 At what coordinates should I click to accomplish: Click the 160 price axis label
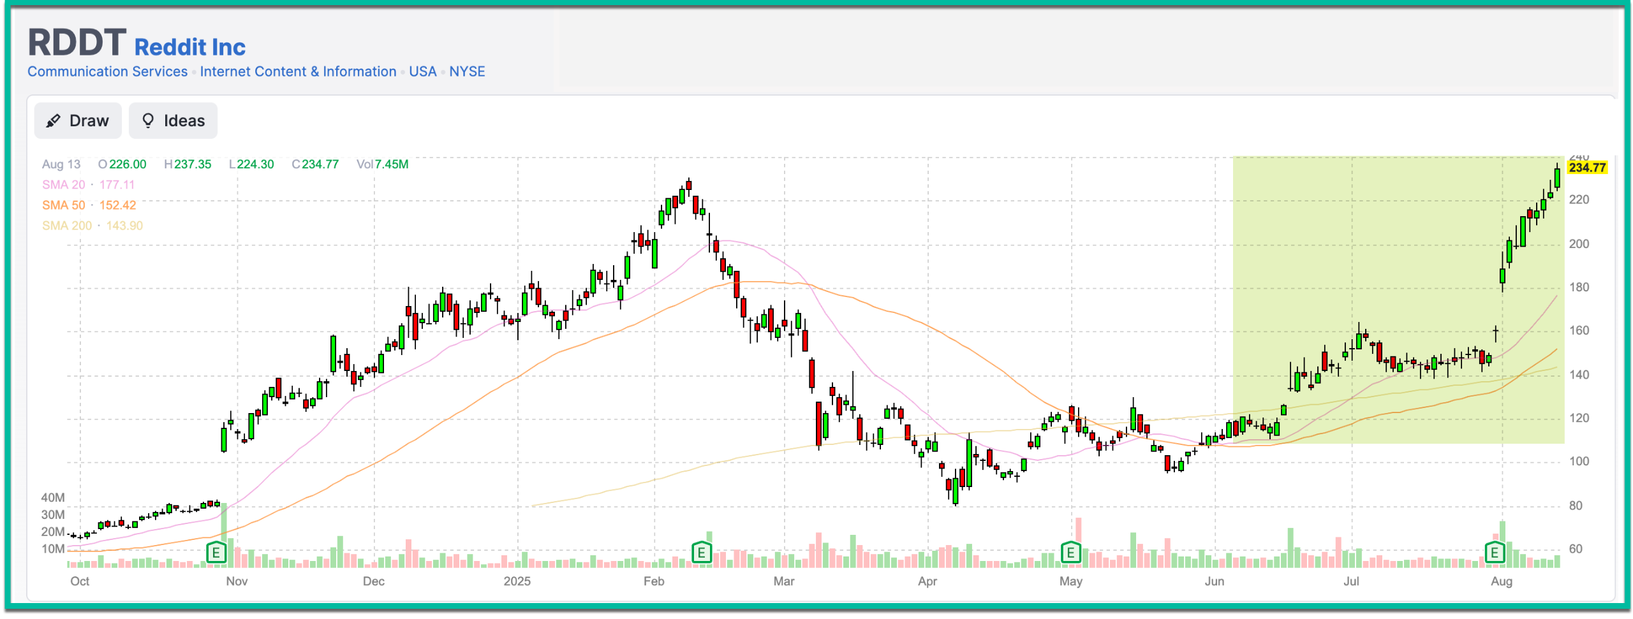click(x=1579, y=331)
